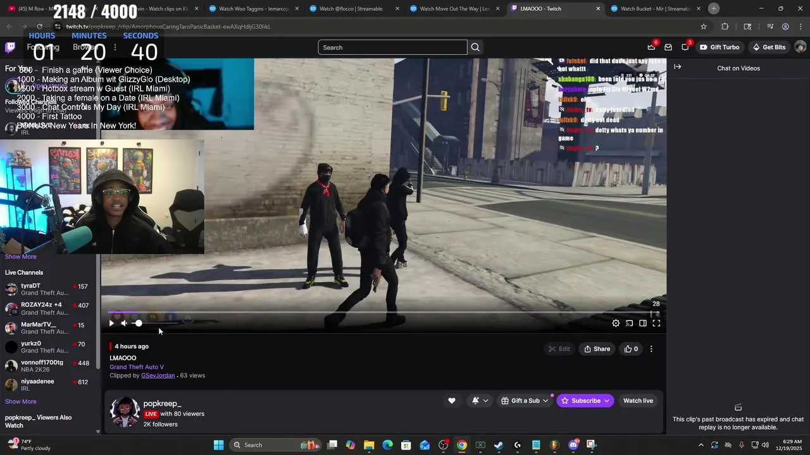
Task: Open Twitch user avatar menu
Action: (800, 47)
